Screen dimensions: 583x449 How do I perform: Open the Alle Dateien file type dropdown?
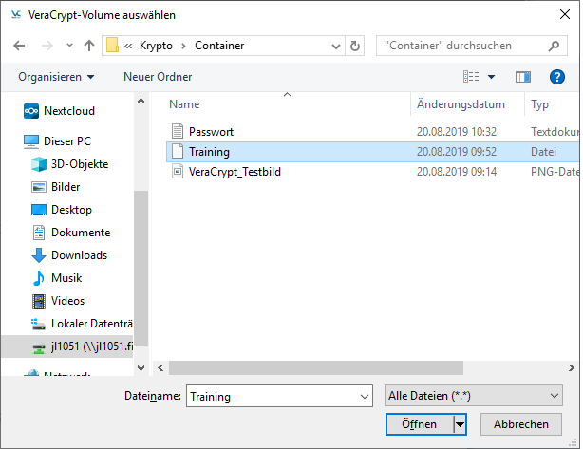pos(473,396)
